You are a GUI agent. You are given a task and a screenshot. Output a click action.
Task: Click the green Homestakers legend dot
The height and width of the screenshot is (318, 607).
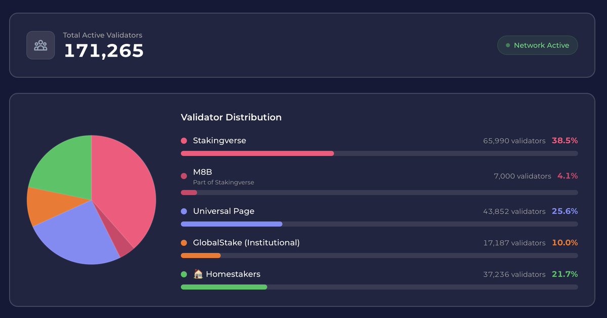point(184,274)
